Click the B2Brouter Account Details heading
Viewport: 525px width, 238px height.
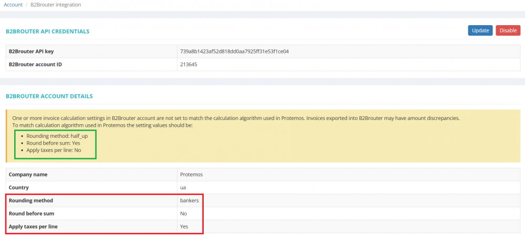49,96
